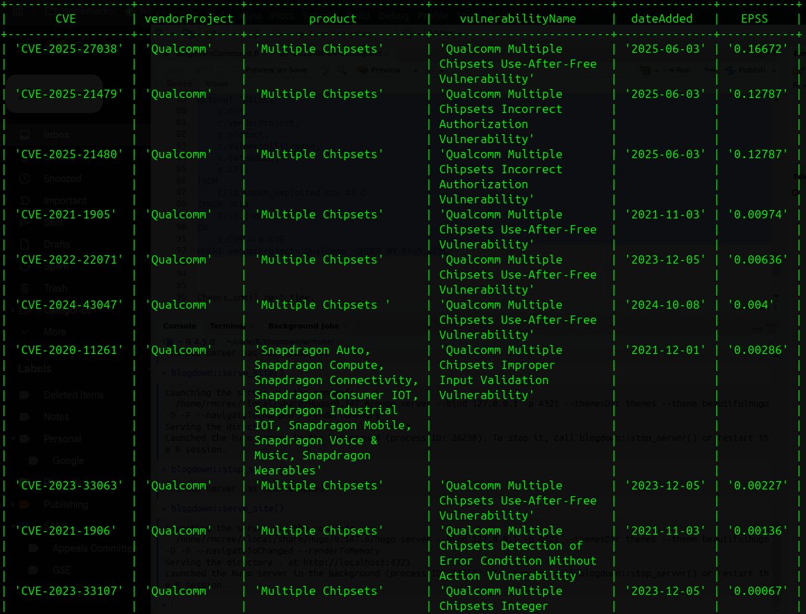Click the EPSS value '0.00067'
This screenshot has height=614, width=806.
[758, 591]
